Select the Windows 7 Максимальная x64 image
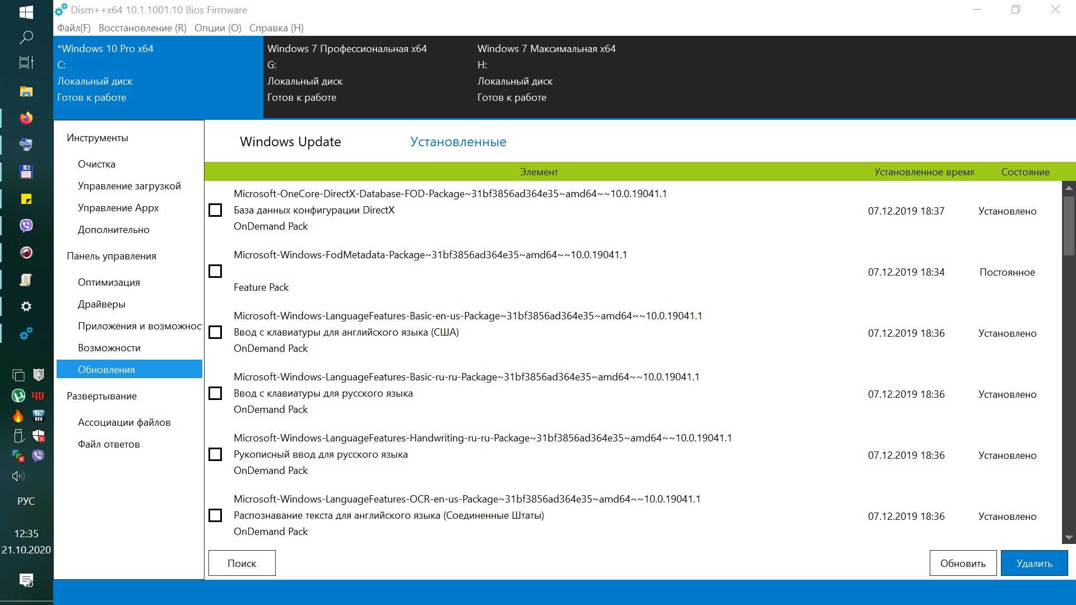The height and width of the screenshot is (605, 1076). [x=546, y=49]
